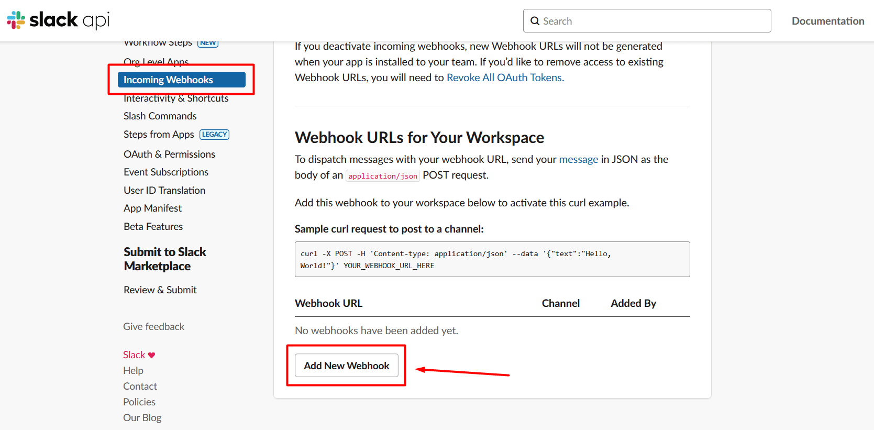Select User ID Translation
This screenshot has width=874, height=430.
pyautogui.click(x=164, y=191)
